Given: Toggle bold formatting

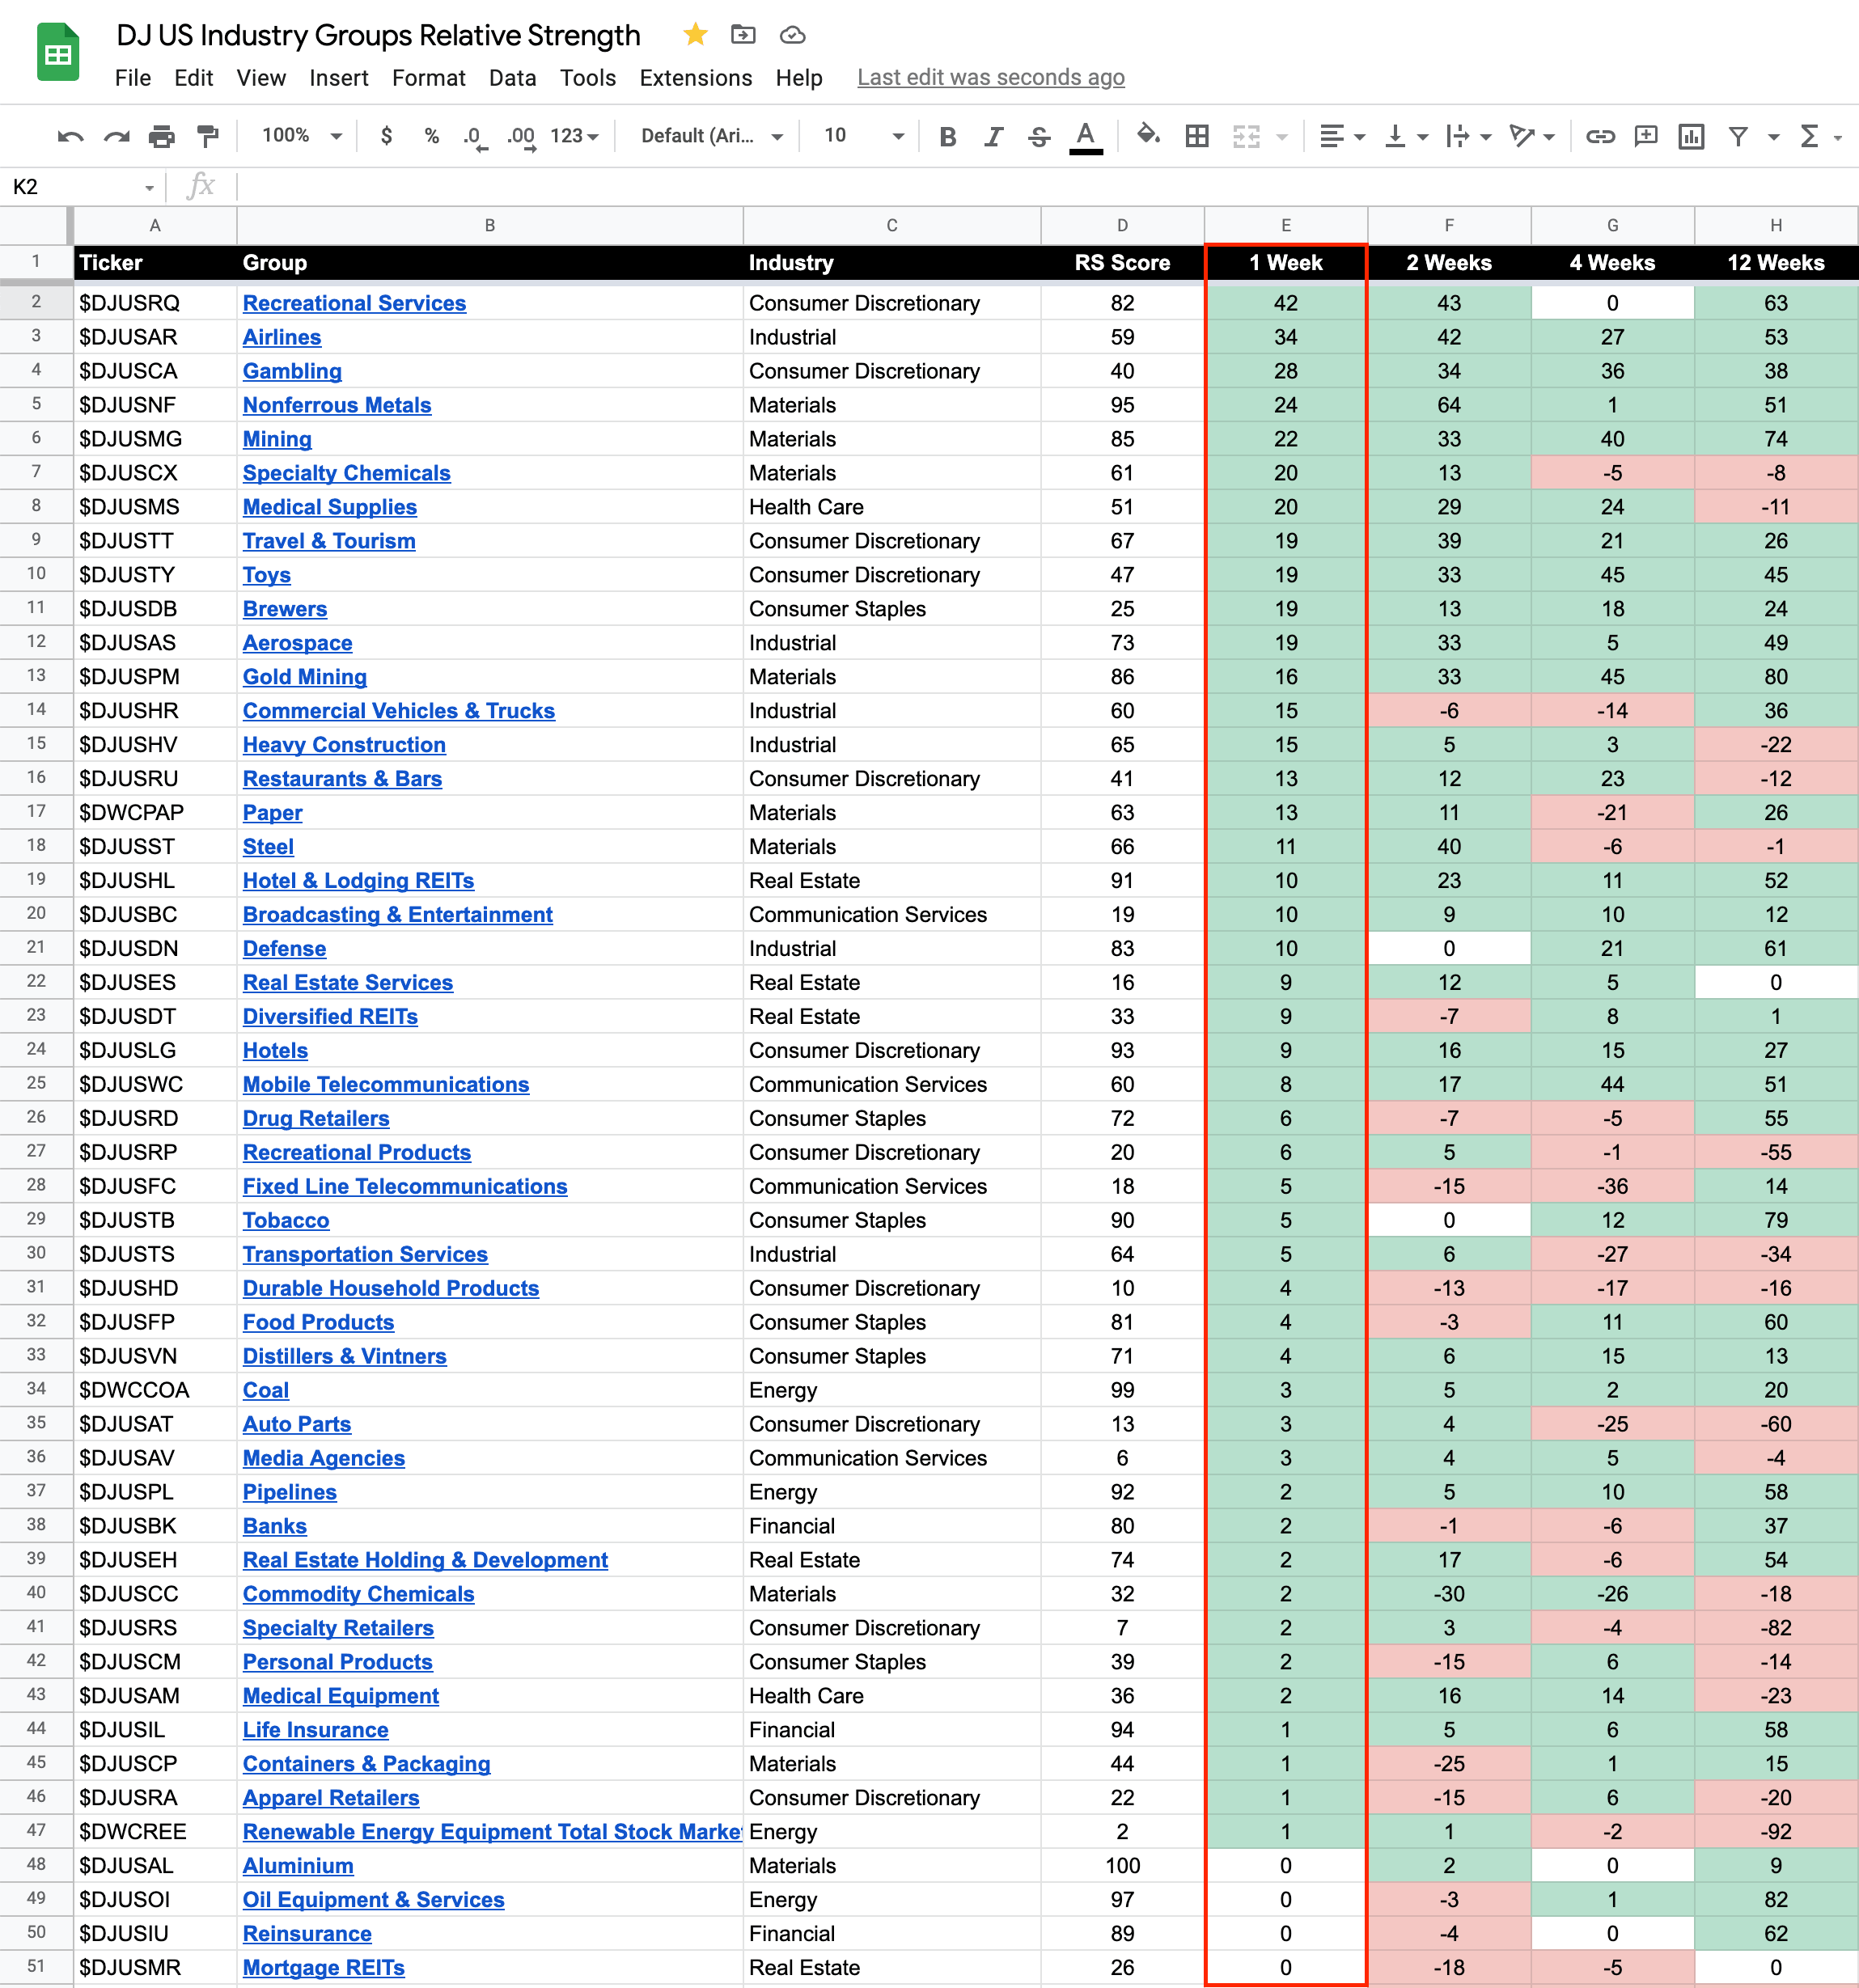Looking at the screenshot, I should pyautogui.click(x=947, y=136).
